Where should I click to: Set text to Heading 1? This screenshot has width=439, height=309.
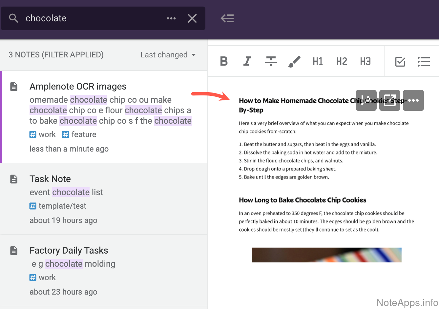[x=318, y=61]
